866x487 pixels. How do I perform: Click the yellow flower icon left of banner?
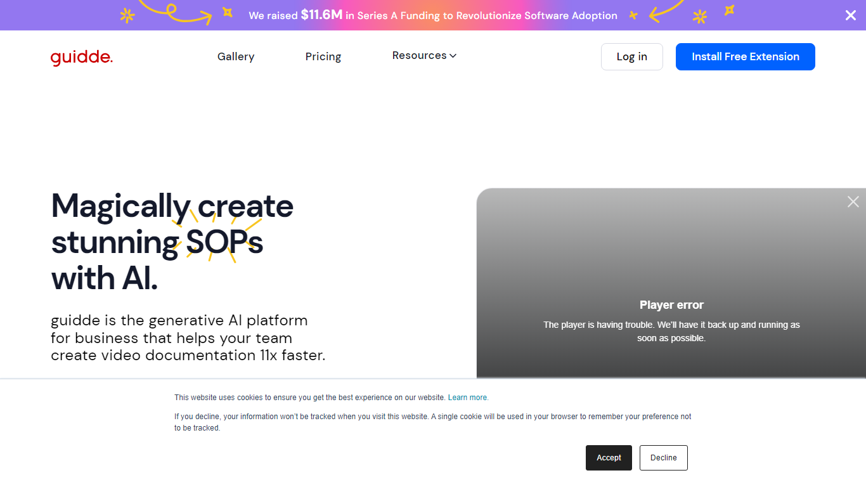click(x=127, y=16)
